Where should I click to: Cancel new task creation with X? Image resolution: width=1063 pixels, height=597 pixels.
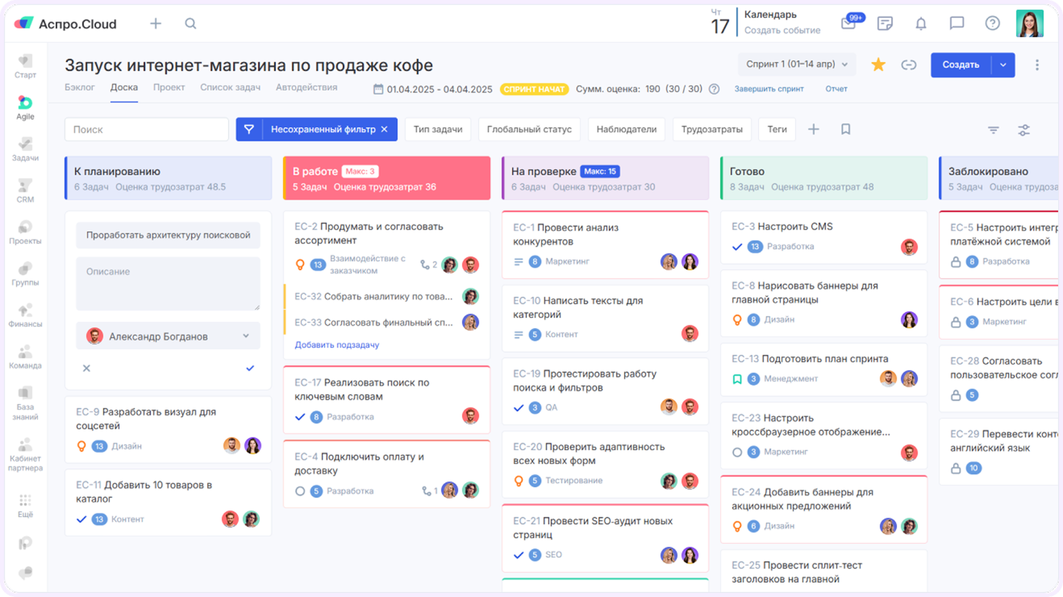click(x=87, y=368)
